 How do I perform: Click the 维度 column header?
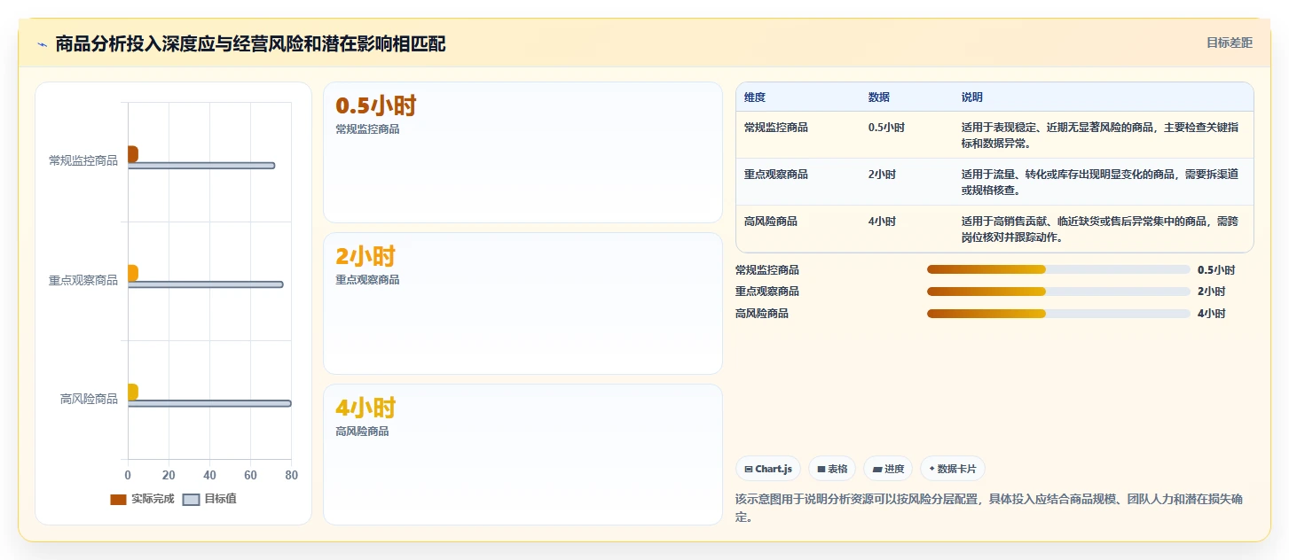coord(755,97)
